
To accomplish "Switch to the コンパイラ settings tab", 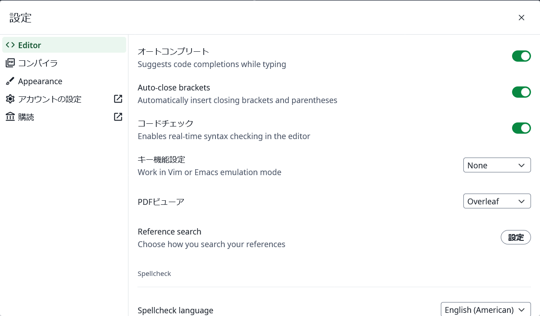I will 38,63.
